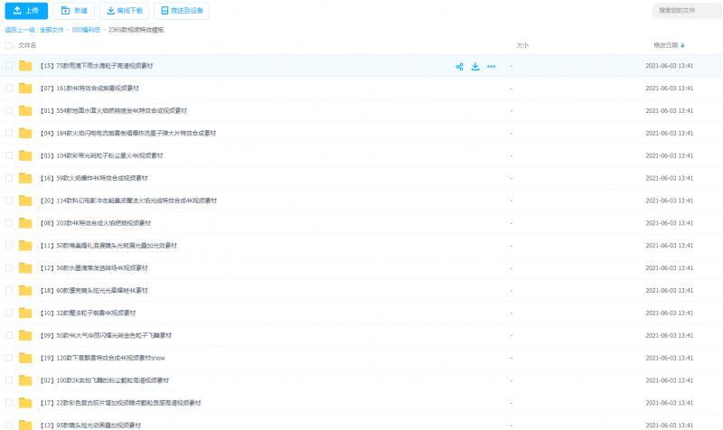Click the folder icon of [01] 554款 row
723x430 pixels.
tap(25, 110)
